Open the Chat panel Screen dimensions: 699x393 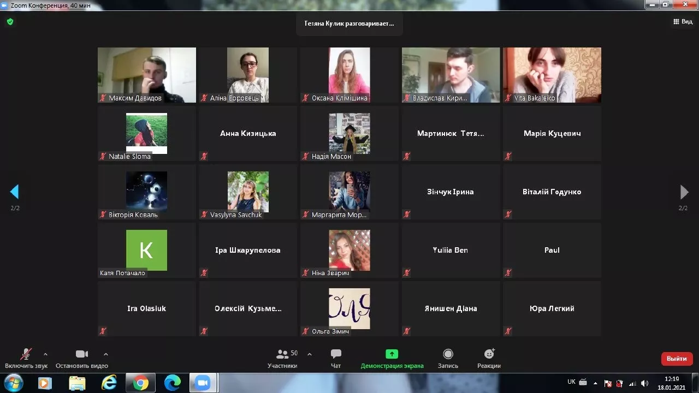336,354
